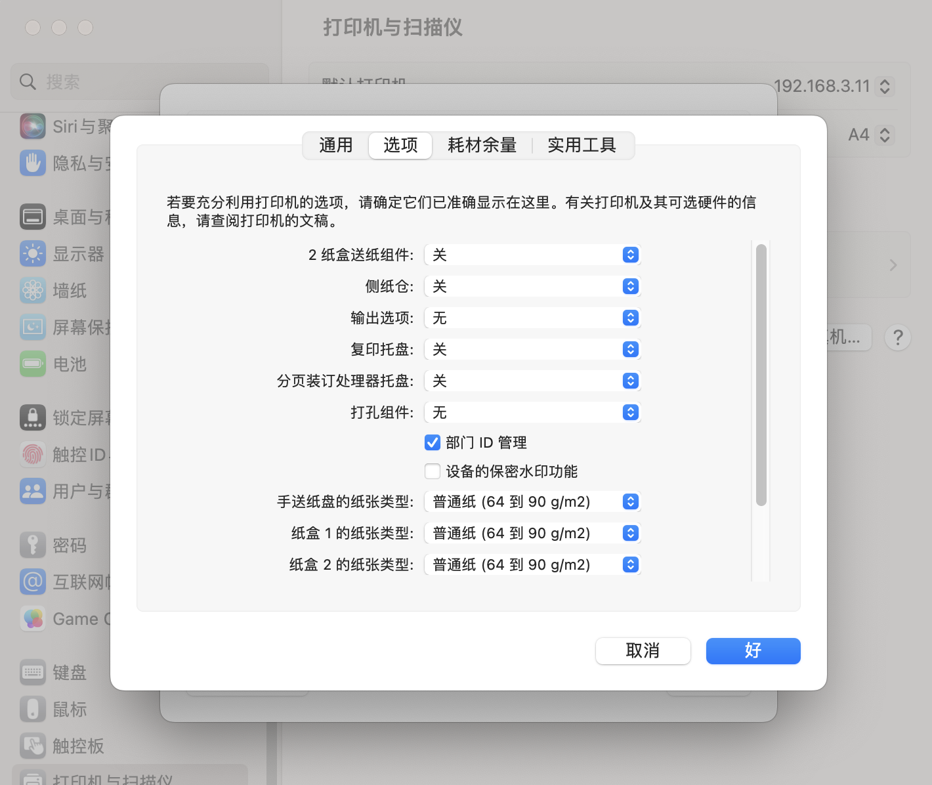Click the 搜索 search field
This screenshot has width=932, height=785.
[x=140, y=81]
